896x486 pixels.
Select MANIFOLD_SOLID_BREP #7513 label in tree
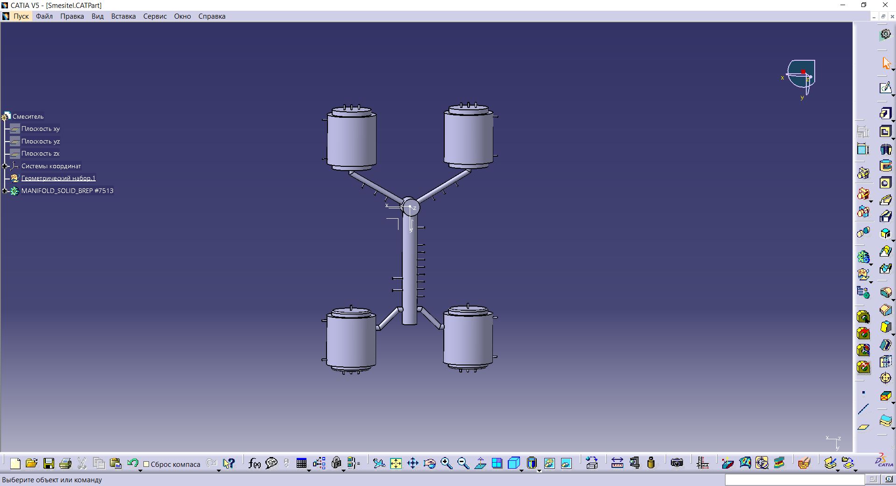(x=67, y=191)
